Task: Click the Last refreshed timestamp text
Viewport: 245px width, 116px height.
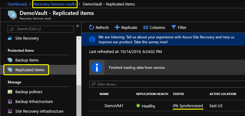Action: click(x=125, y=52)
